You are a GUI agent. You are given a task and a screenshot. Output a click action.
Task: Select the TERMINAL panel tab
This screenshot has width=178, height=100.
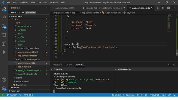pos(80,65)
